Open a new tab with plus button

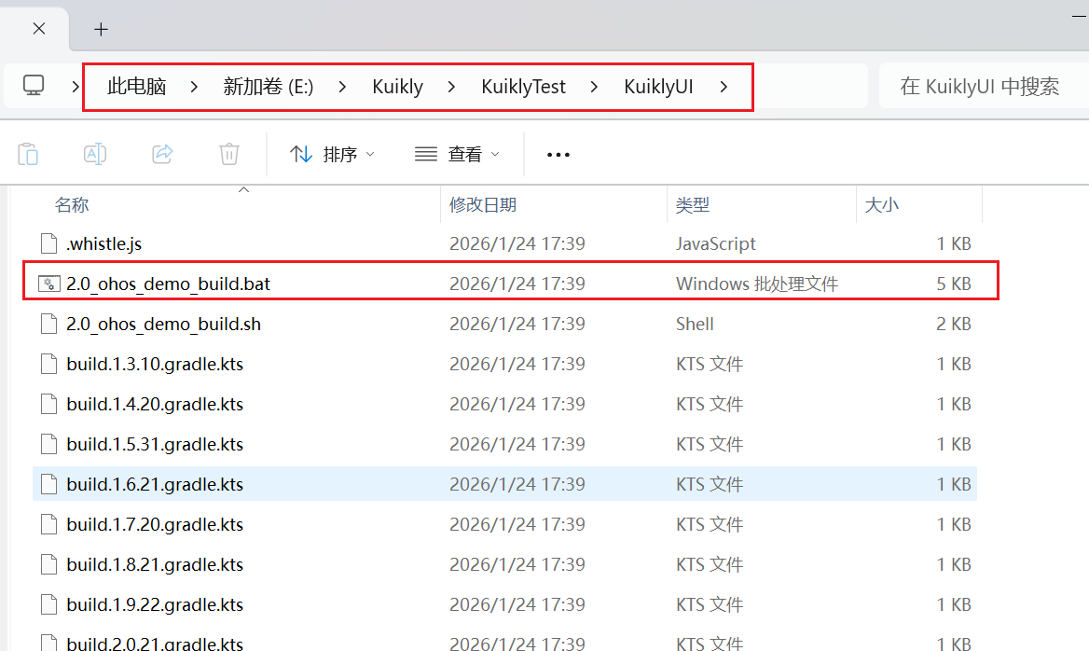101,29
